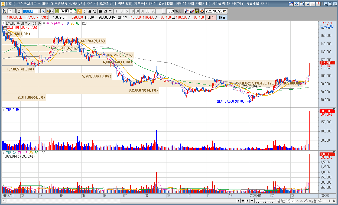Open chart settings gear icon

pos(202,11)
